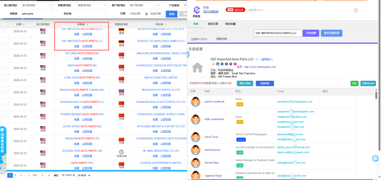Click the blue collapse arrow on company panel edge
Screen dimensions: 381x180
click(188, 55)
